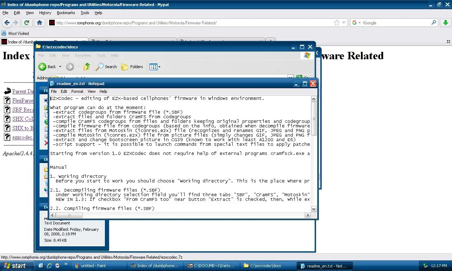Click Notepad vertical scrollbar up arrow
Screen dimensions: 452x271
(314, 99)
